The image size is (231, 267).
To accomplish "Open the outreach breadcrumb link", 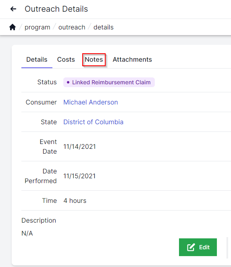I will [72, 27].
